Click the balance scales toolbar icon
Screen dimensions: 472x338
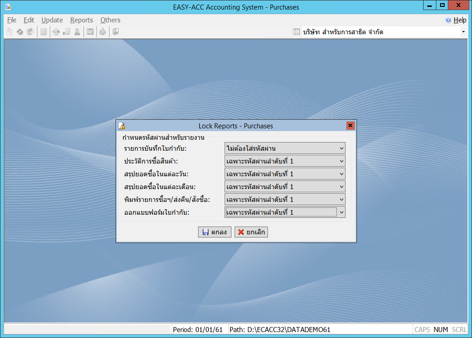pyautogui.click(x=56, y=32)
